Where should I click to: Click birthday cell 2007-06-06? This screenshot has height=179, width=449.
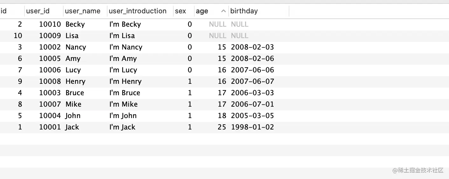(252, 70)
